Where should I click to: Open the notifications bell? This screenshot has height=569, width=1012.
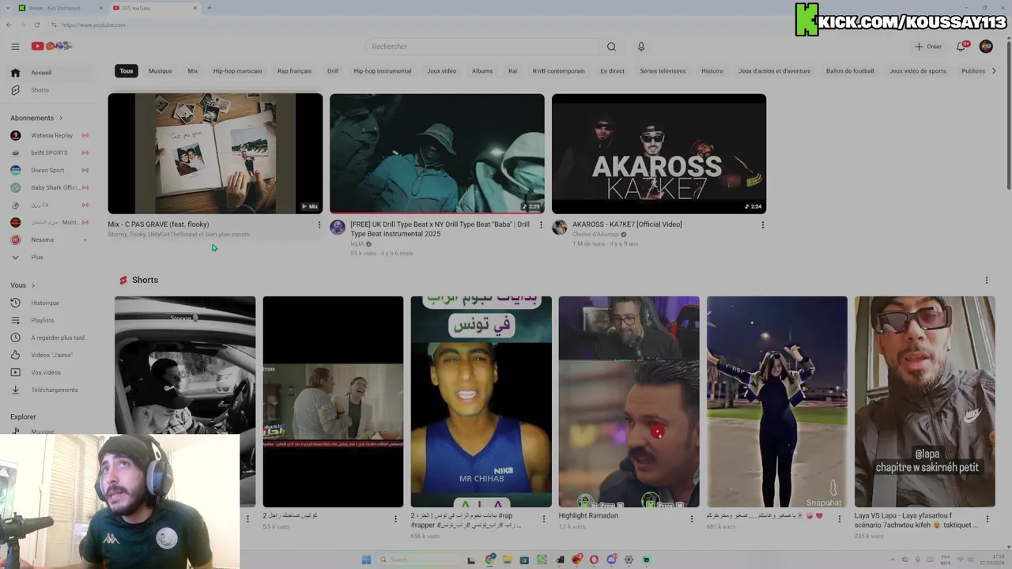(x=961, y=47)
